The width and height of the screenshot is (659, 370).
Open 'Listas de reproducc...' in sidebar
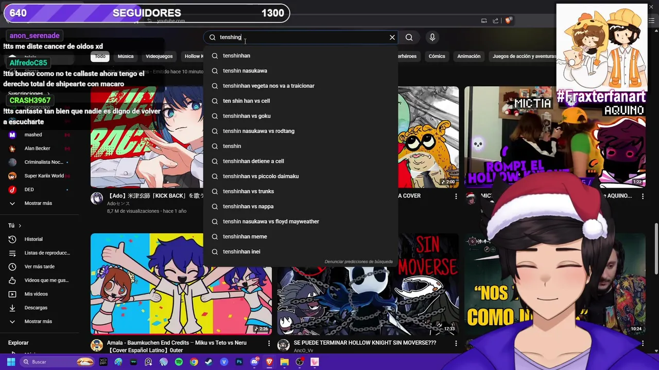(39, 253)
